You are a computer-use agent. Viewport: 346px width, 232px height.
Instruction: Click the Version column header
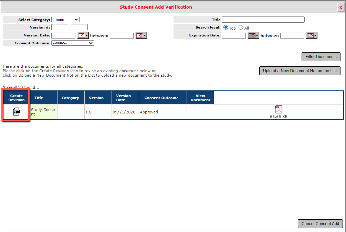coord(98,98)
